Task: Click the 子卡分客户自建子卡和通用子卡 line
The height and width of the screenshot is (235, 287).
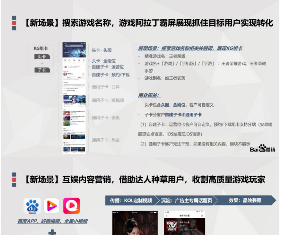Action: point(173,115)
